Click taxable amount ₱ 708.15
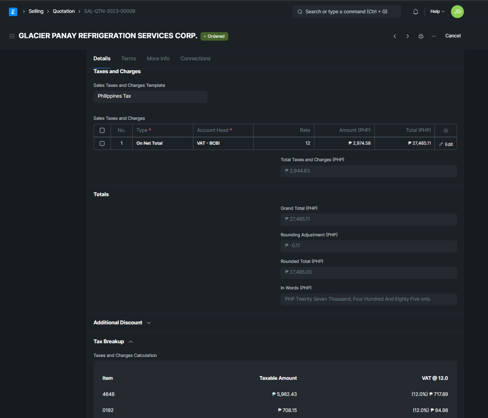Viewport: 488px width, 418px height. (x=287, y=410)
